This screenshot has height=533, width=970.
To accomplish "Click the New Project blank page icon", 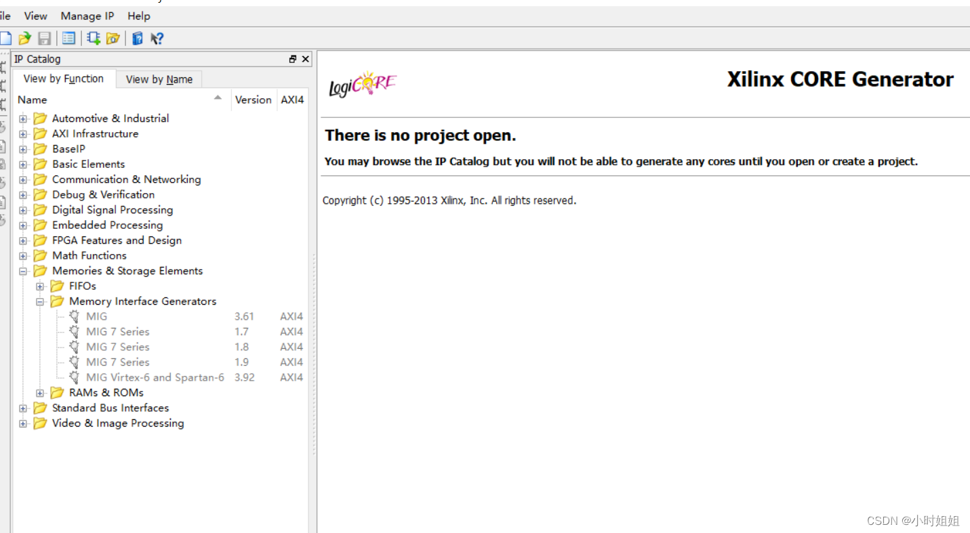I will click(x=5, y=39).
